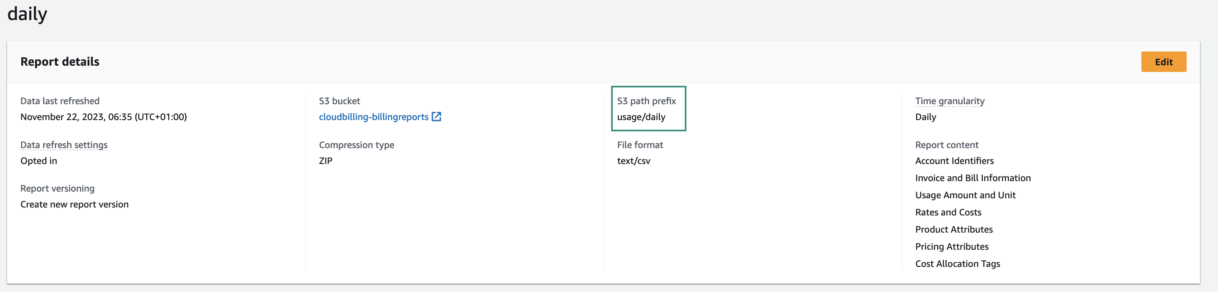1218x292 pixels.
Task: Click the Time granularity tooltip label
Action: pos(949,101)
